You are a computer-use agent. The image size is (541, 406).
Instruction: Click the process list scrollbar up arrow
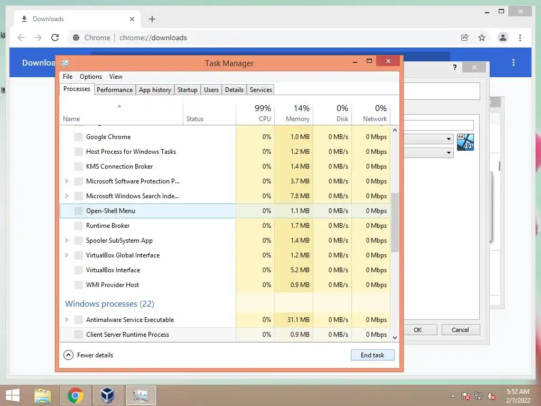pos(395,131)
